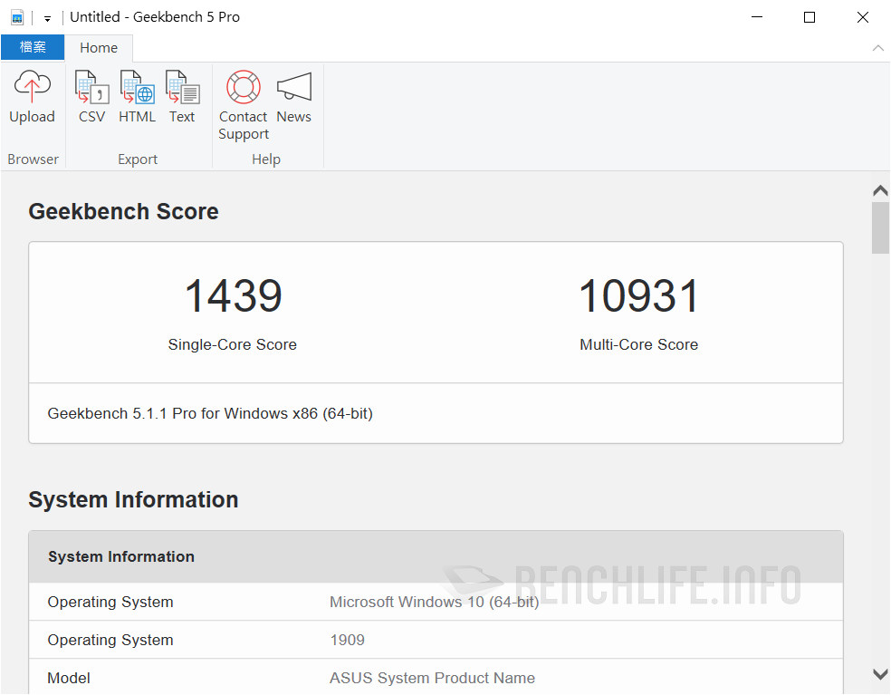Image resolution: width=891 pixels, height=695 pixels.
Task: Click the scroll-down arrow on the scrollbar
Action: 879,674
